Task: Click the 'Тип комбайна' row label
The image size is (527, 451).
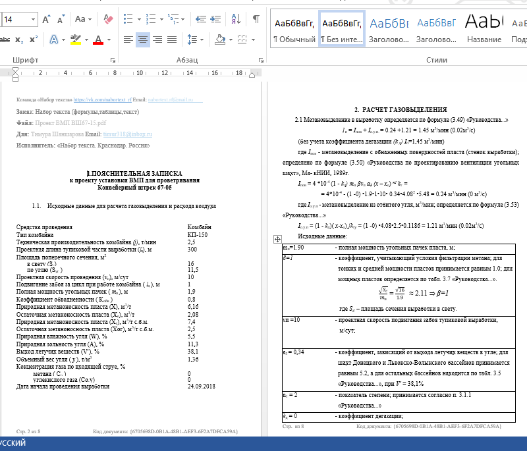Action: (x=35, y=235)
